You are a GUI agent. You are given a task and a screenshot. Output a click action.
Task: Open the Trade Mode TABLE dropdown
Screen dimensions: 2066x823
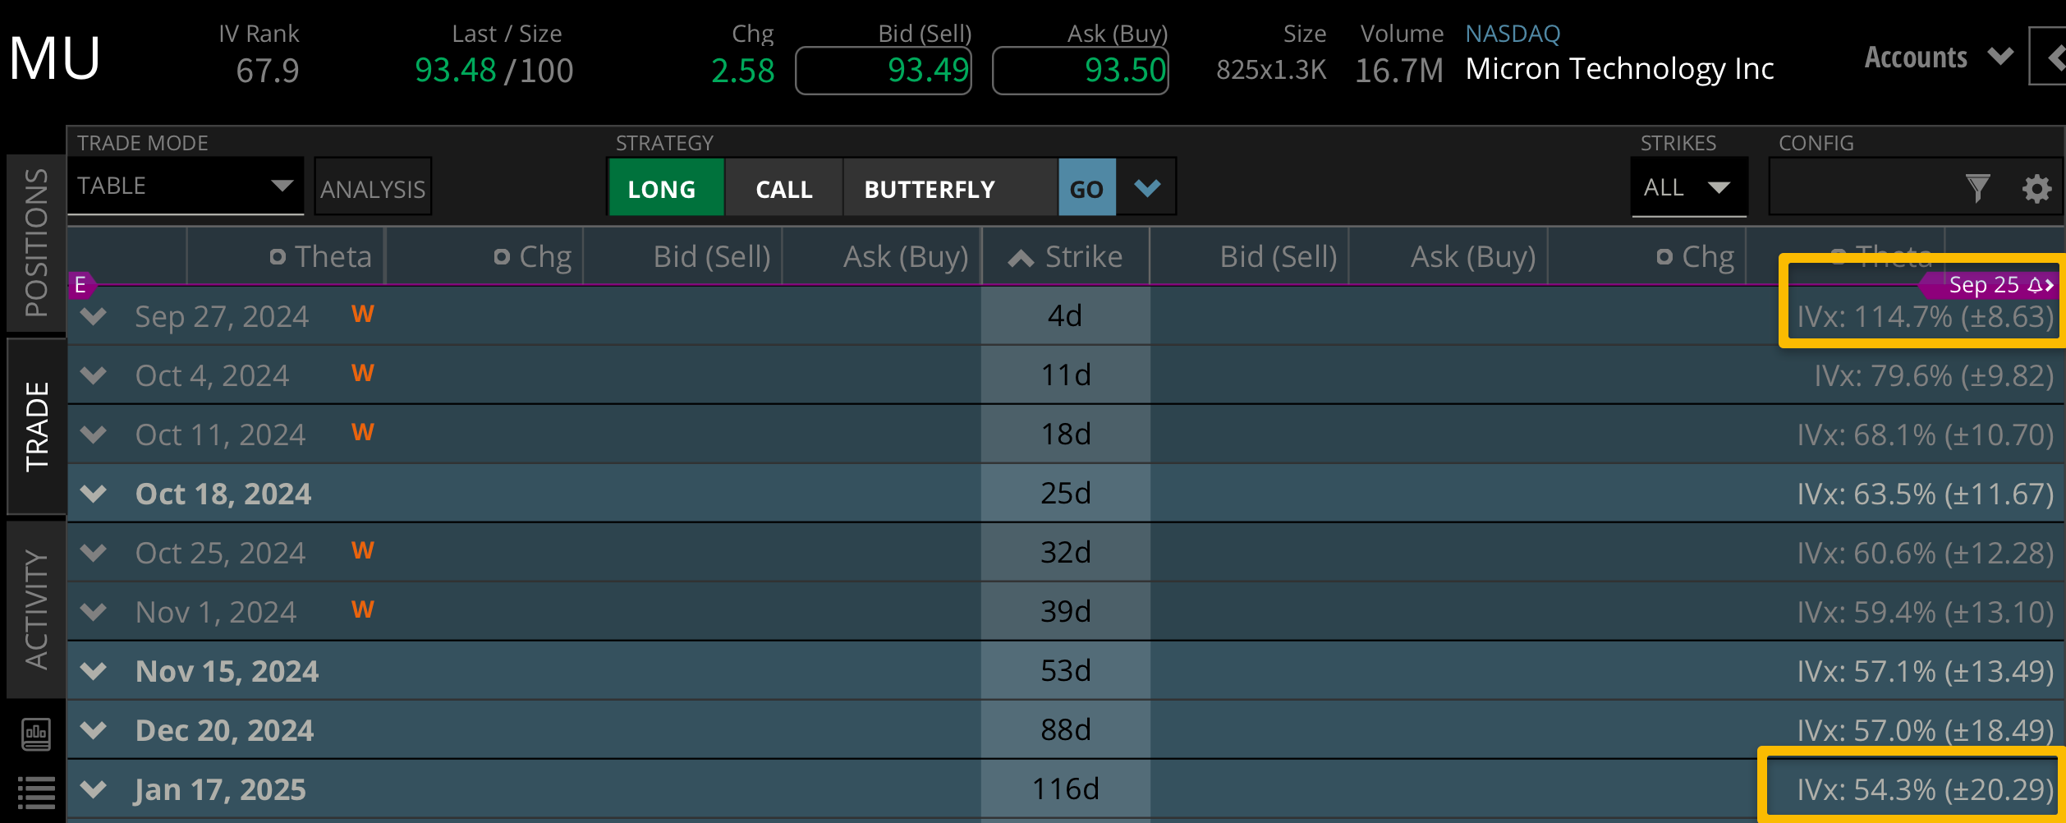point(186,186)
